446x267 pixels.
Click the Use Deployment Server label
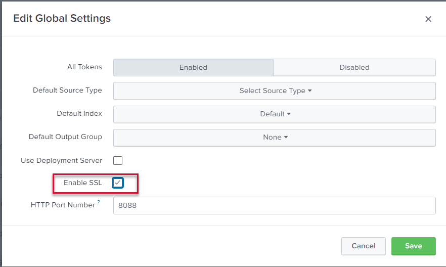pyautogui.click(x=61, y=161)
